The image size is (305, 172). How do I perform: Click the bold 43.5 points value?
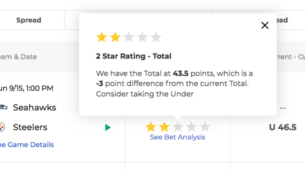(180, 73)
